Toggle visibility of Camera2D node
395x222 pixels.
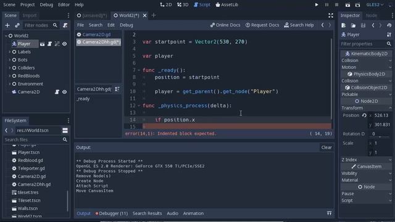click(x=64, y=92)
